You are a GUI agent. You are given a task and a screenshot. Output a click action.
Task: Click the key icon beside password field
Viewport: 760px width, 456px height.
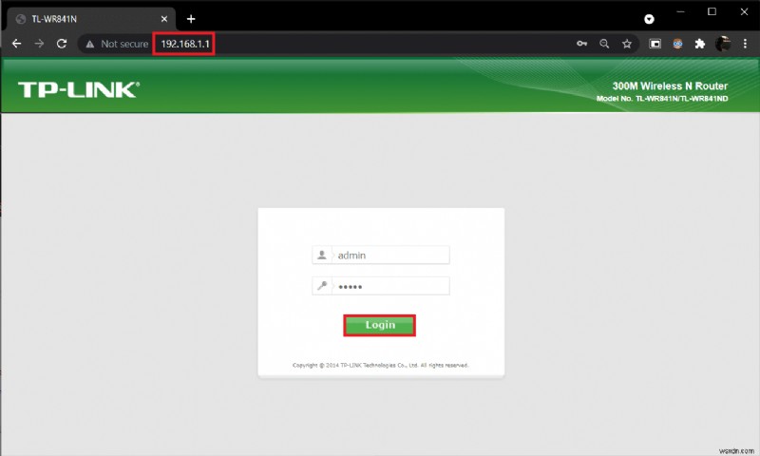tap(322, 286)
